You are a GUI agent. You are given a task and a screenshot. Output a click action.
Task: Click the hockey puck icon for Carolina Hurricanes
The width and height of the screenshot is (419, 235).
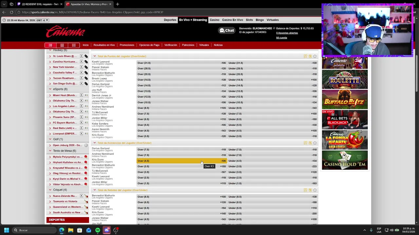click(x=86, y=62)
